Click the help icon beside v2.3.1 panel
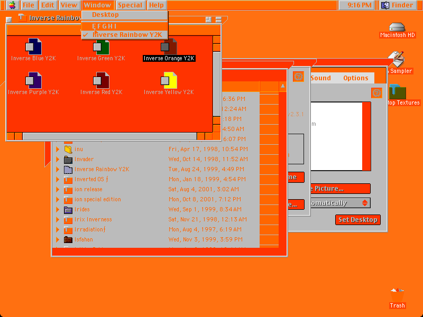 tap(298, 77)
